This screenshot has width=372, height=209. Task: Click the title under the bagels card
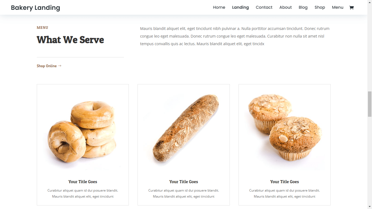pyautogui.click(x=83, y=182)
